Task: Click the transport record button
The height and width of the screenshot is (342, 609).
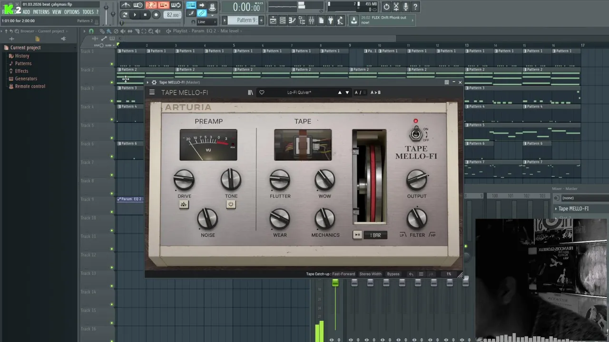Action: tap(156, 15)
